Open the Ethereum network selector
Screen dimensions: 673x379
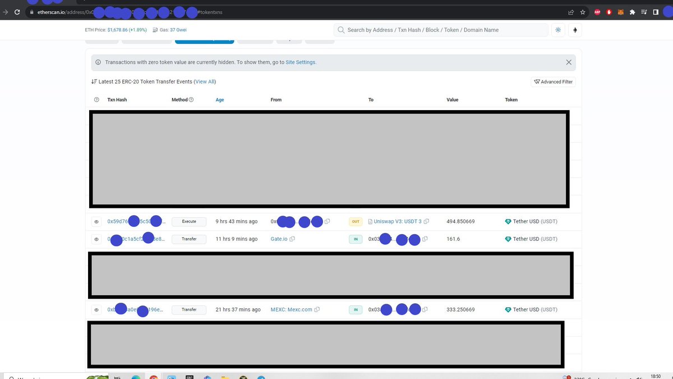[x=575, y=30]
